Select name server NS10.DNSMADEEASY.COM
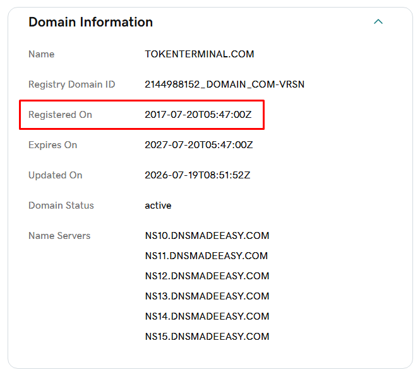420x377 pixels. (207, 236)
